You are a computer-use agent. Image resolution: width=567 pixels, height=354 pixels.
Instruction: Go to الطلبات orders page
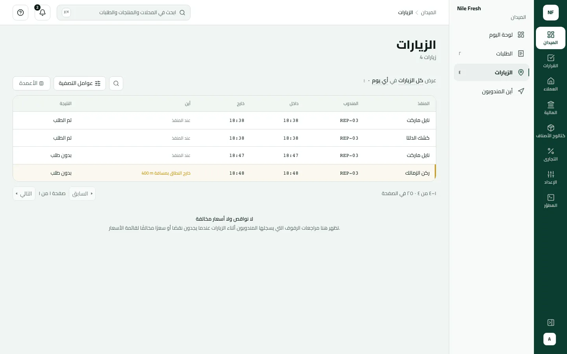[x=491, y=53]
